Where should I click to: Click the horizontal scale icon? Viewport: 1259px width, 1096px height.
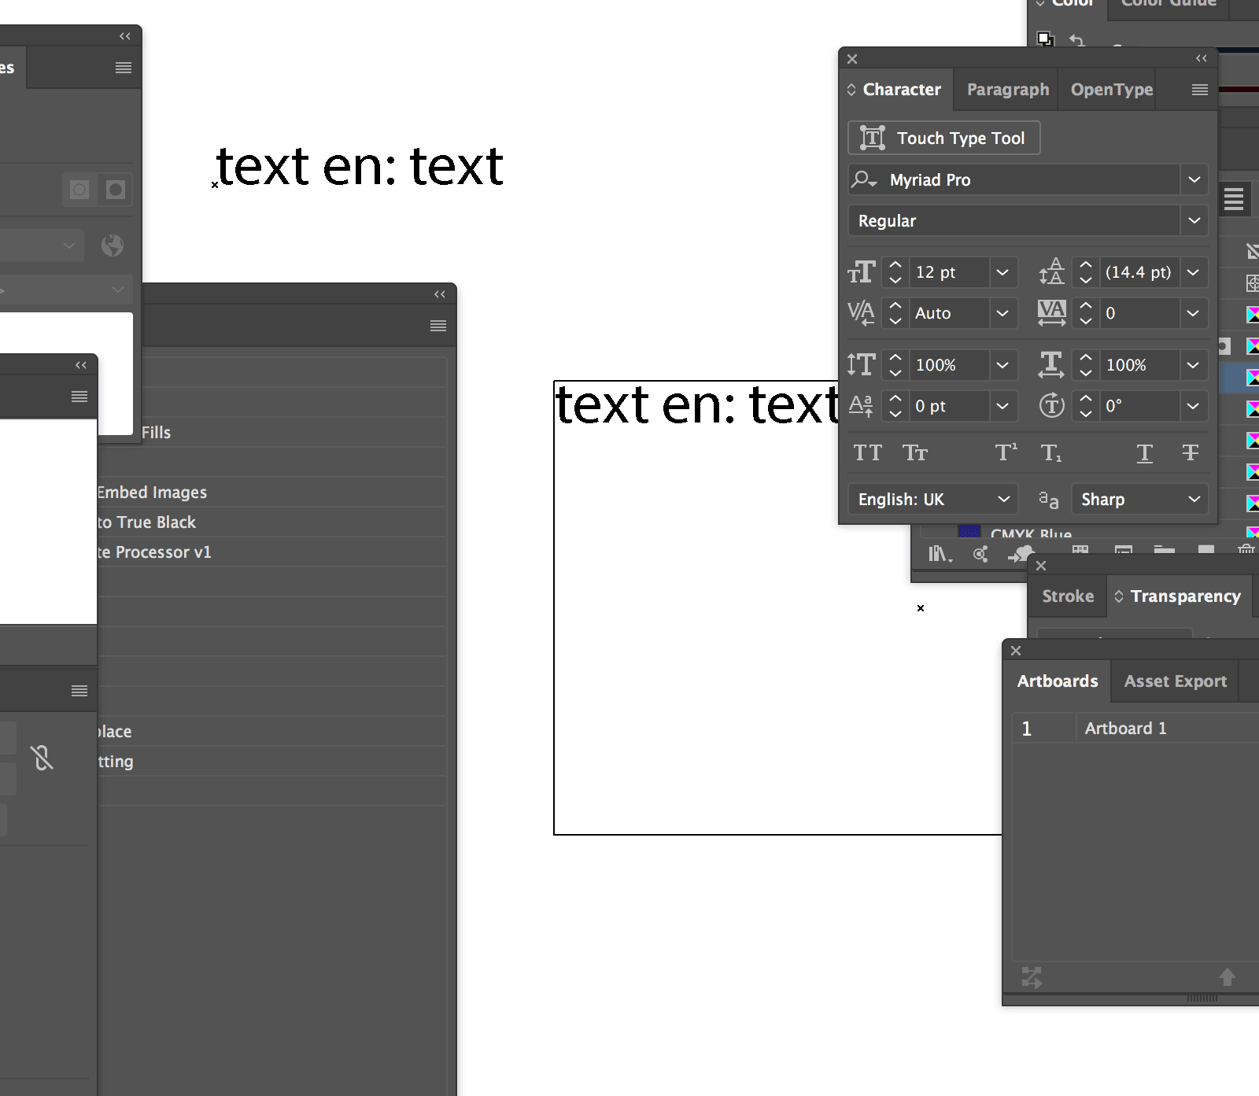pos(1051,365)
